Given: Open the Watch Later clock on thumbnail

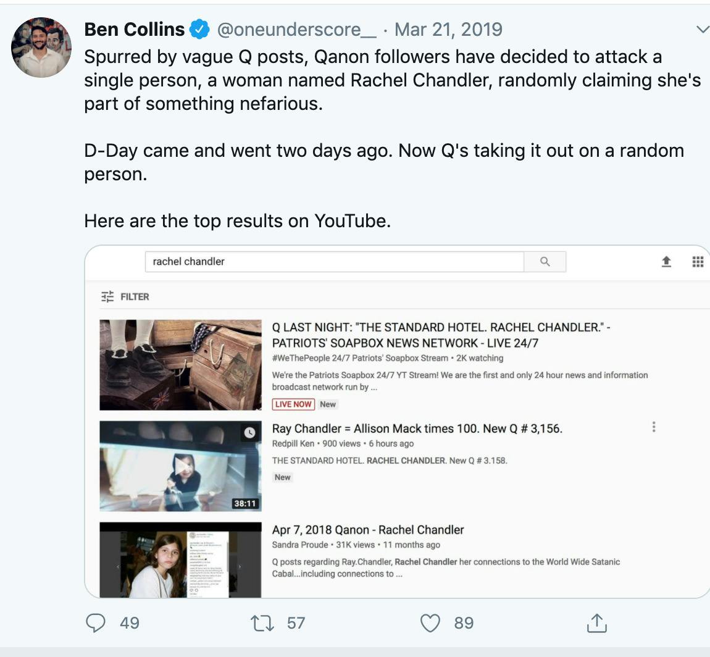Looking at the screenshot, I should coord(249,433).
